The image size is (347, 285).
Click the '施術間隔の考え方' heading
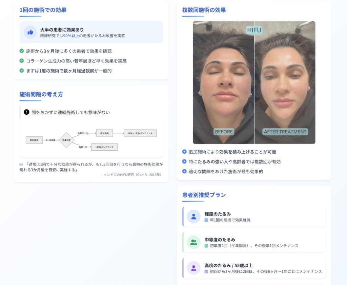[x=41, y=94]
